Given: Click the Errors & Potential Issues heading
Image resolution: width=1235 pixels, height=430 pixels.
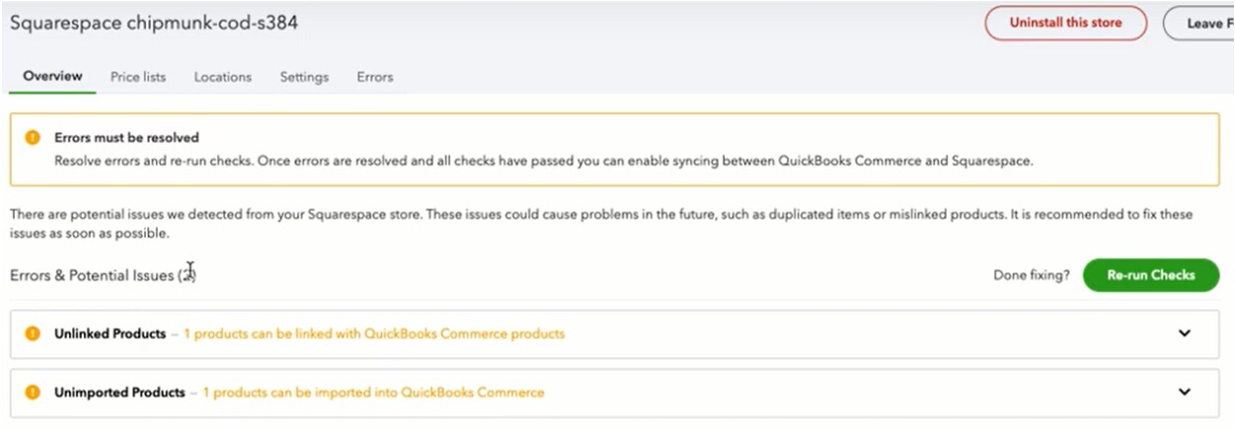Looking at the screenshot, I should point(104,275).
